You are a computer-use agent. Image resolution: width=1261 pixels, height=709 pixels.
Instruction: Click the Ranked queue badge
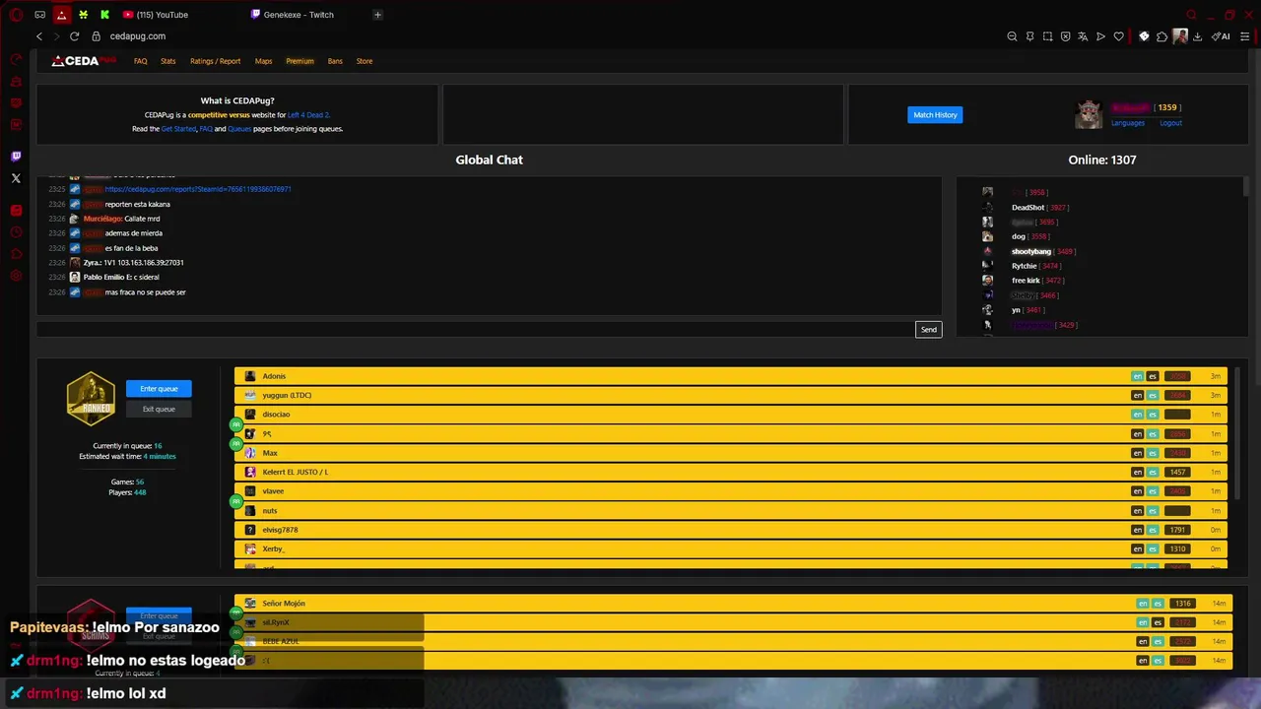91,399
